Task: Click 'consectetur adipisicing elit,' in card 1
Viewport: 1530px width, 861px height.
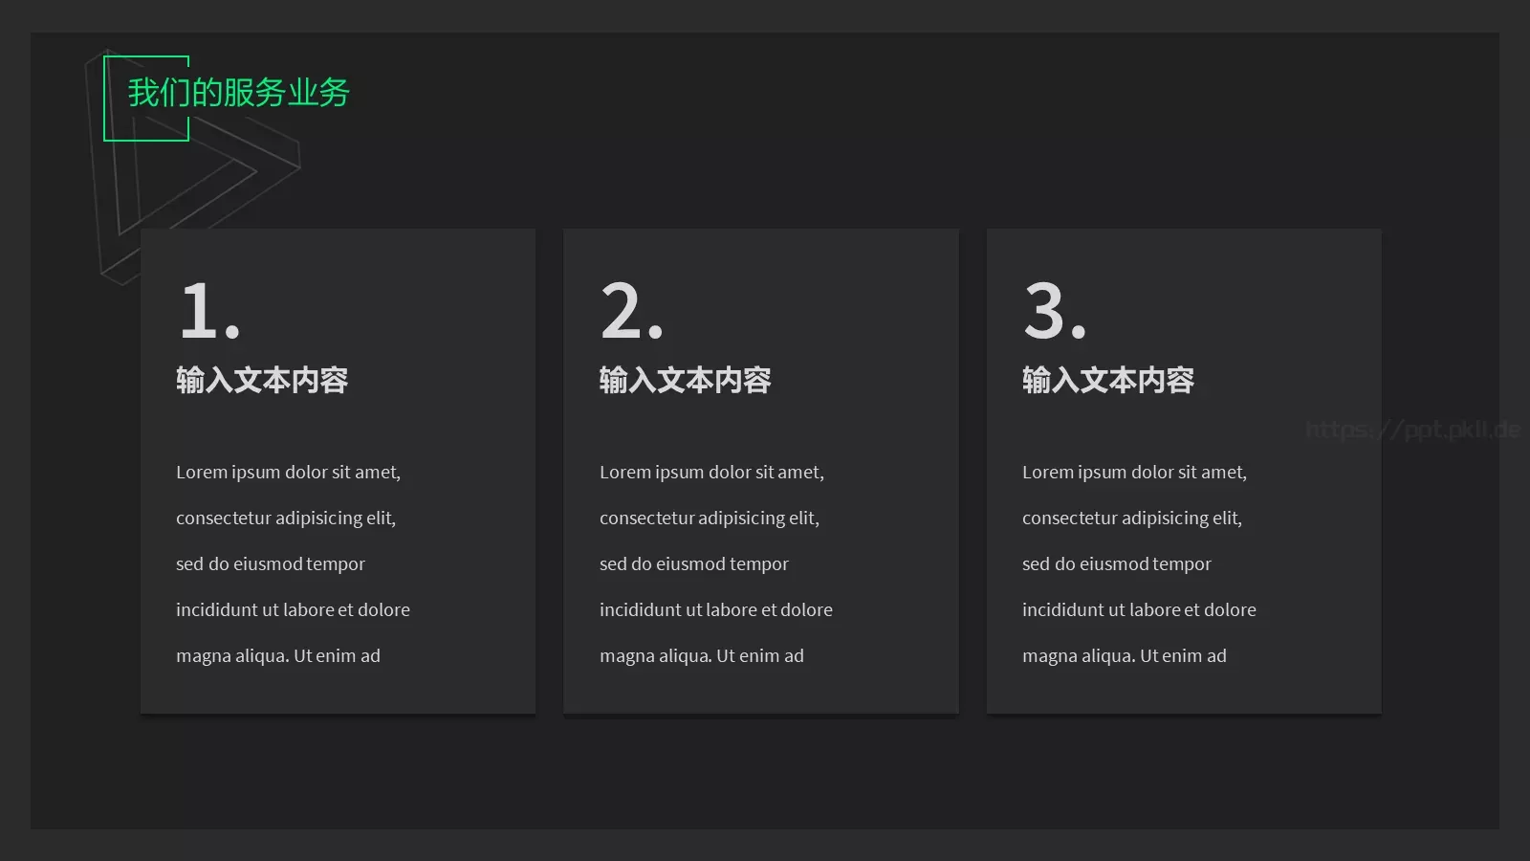Action: pos(286,518)
